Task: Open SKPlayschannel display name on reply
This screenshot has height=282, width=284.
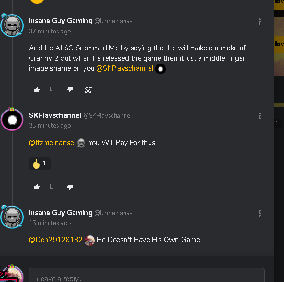Action: (55, 115)
